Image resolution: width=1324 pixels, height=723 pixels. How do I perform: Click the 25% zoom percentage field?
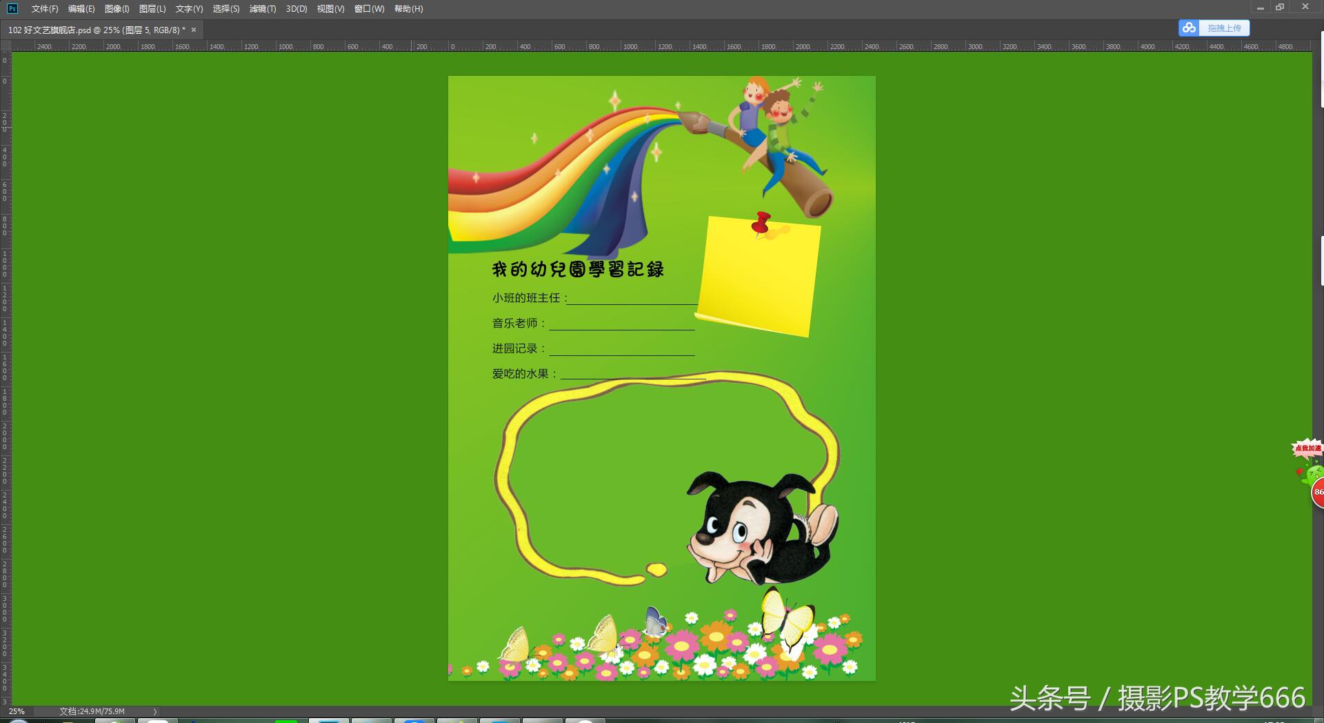pos(17,711)
